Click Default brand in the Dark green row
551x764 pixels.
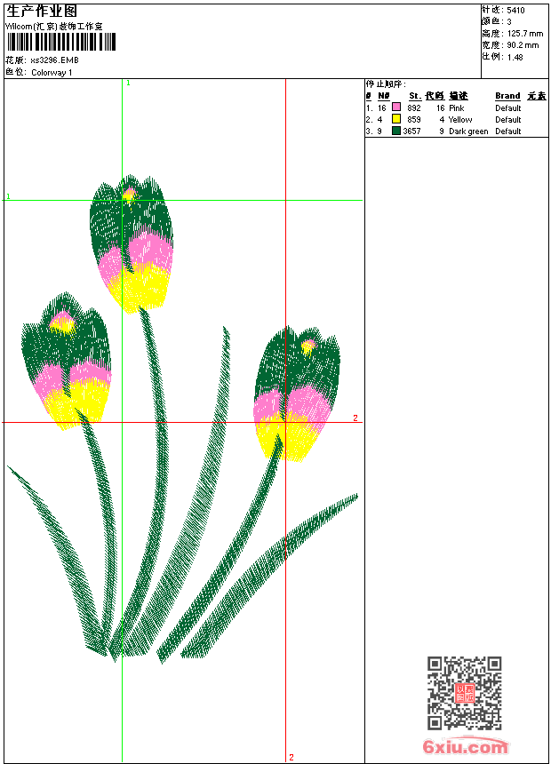[508, 131]
